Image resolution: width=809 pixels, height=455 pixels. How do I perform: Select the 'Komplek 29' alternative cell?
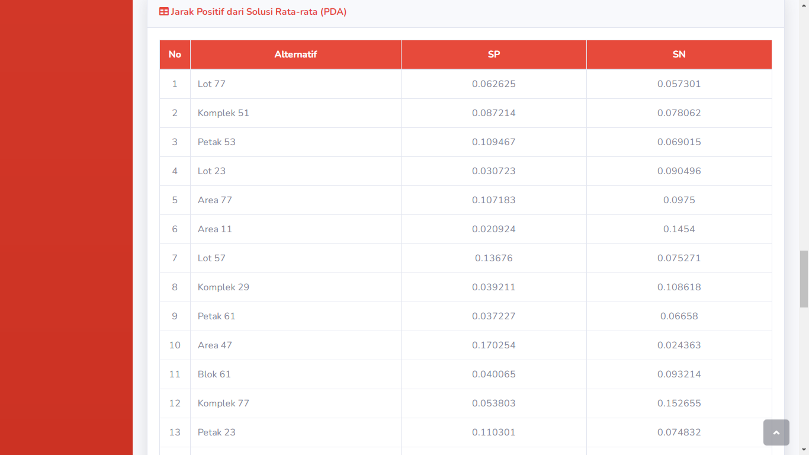coord(296,287)
